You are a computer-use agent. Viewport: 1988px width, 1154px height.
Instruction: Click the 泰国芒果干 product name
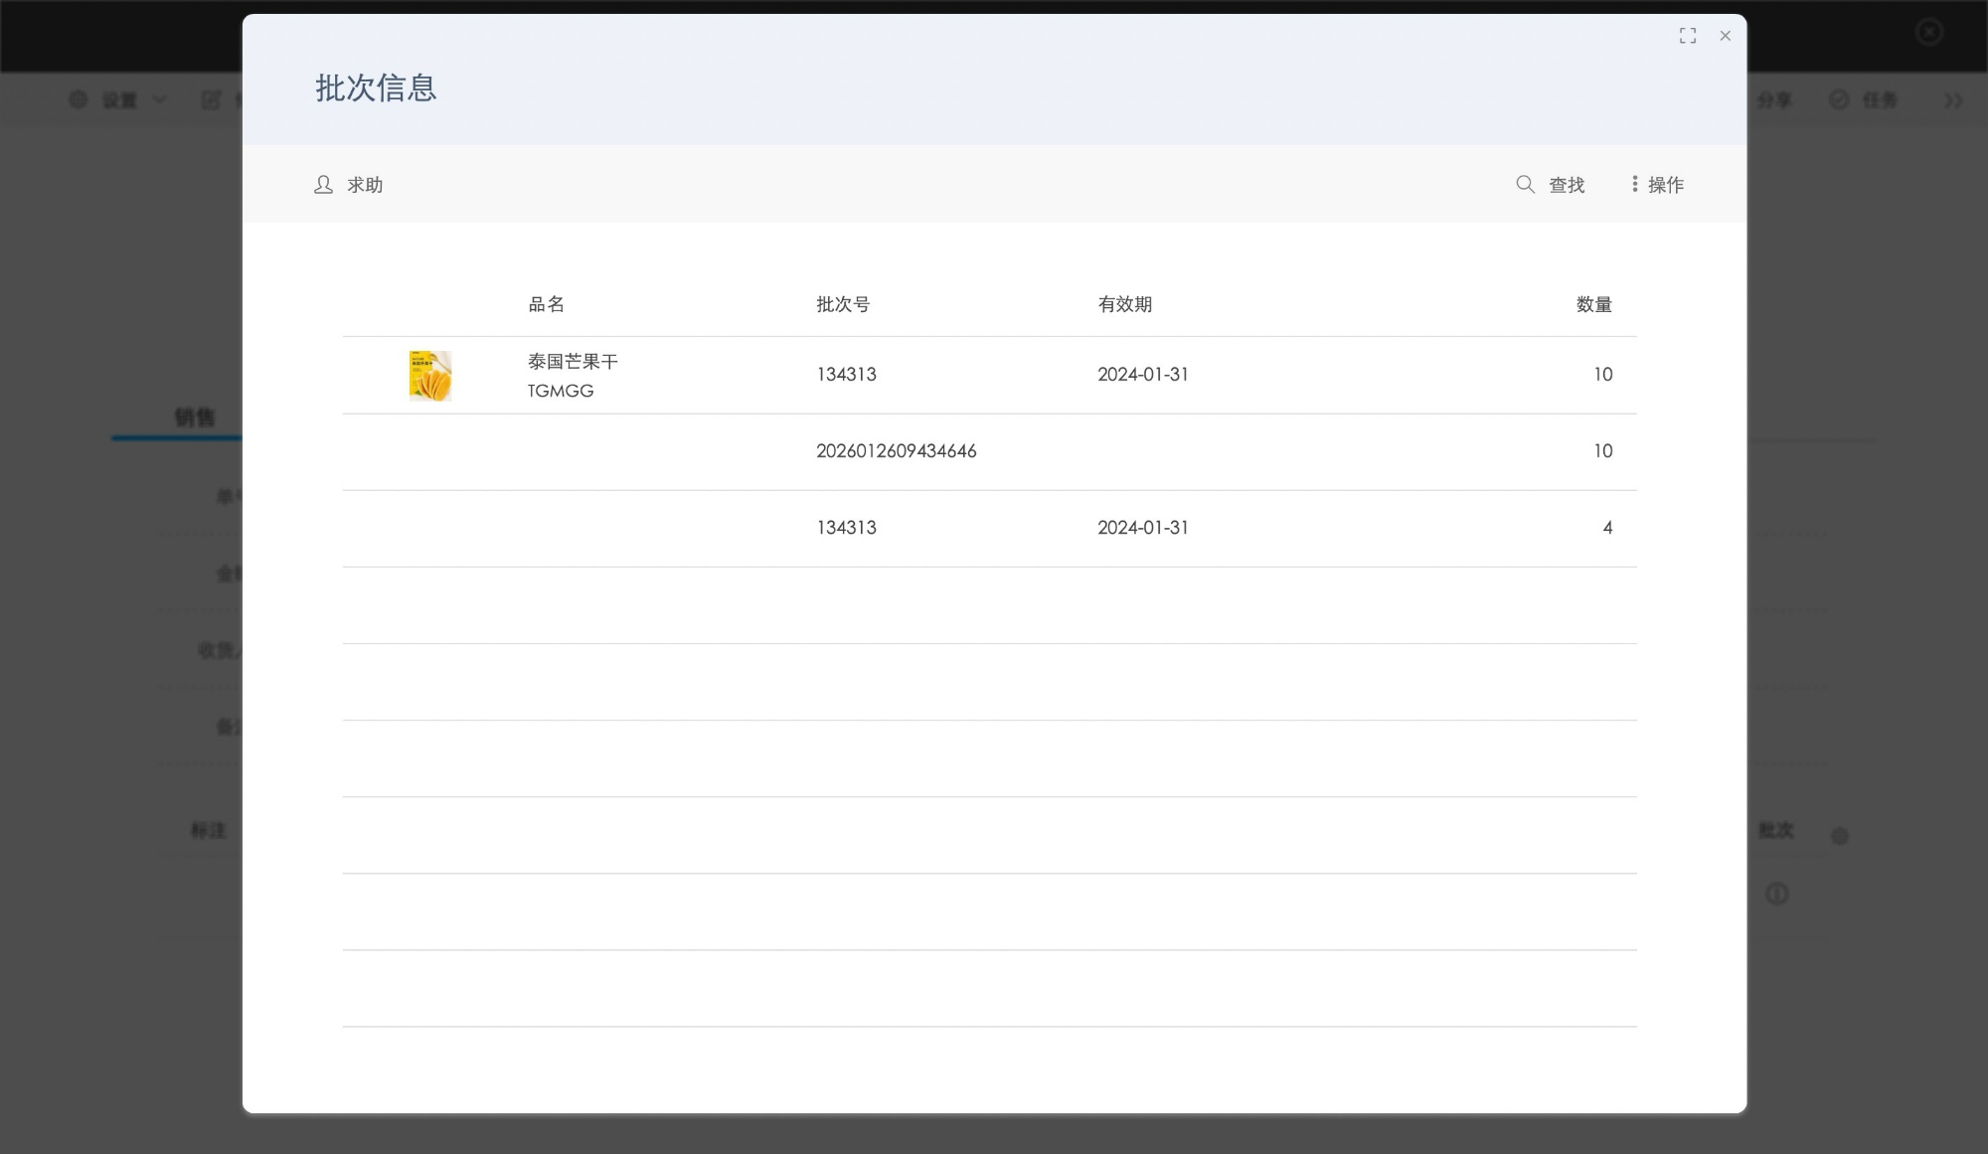(x=573, y=362)
